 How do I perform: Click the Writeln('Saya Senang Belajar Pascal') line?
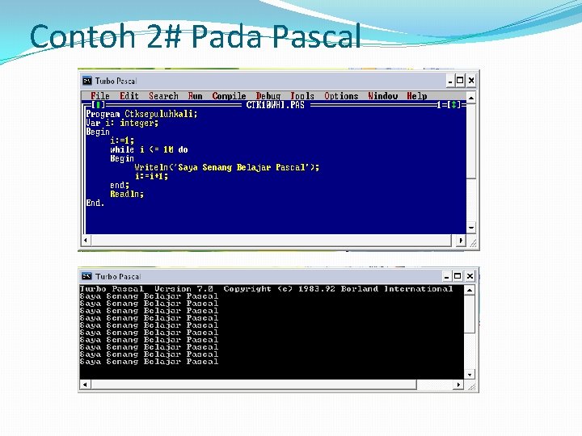coord(227,167)
